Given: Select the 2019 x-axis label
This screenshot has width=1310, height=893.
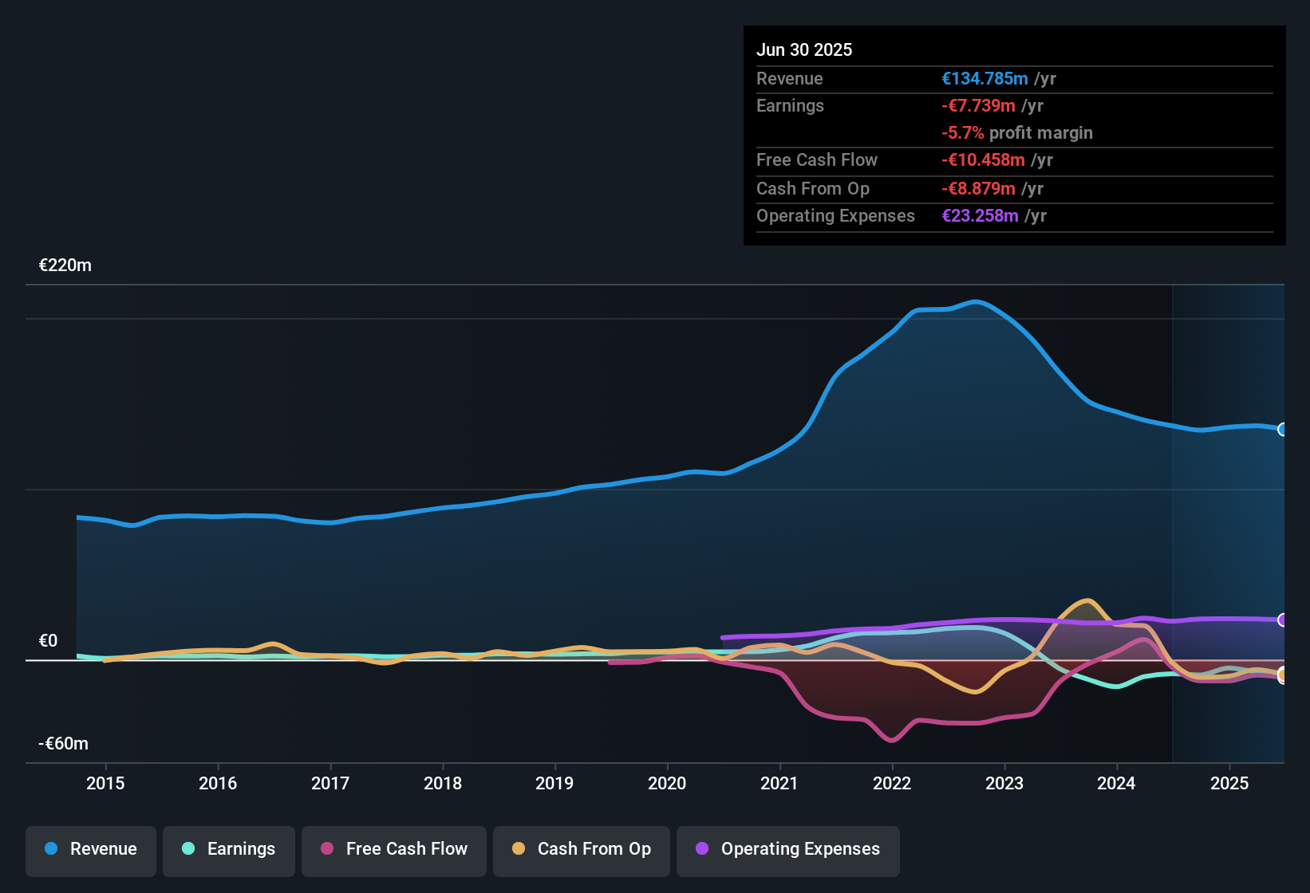Looking at the screenshot, I should [x=554, y=783].
